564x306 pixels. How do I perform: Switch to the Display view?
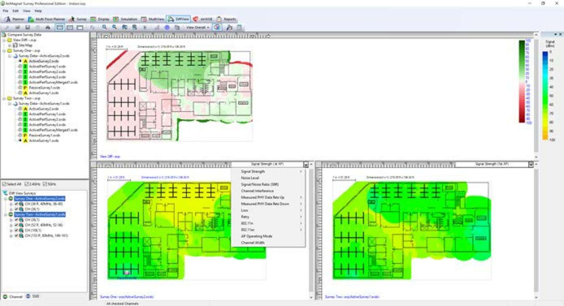[100, 19]
